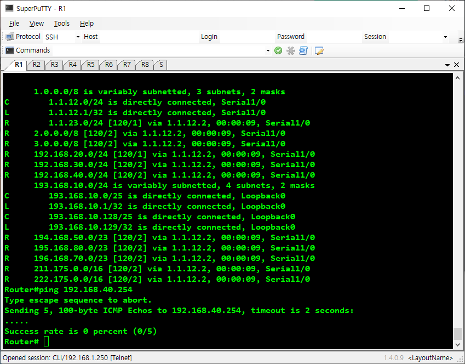Switch to the R8 tab
465x364 pixels.
click(x=145, y=65)
